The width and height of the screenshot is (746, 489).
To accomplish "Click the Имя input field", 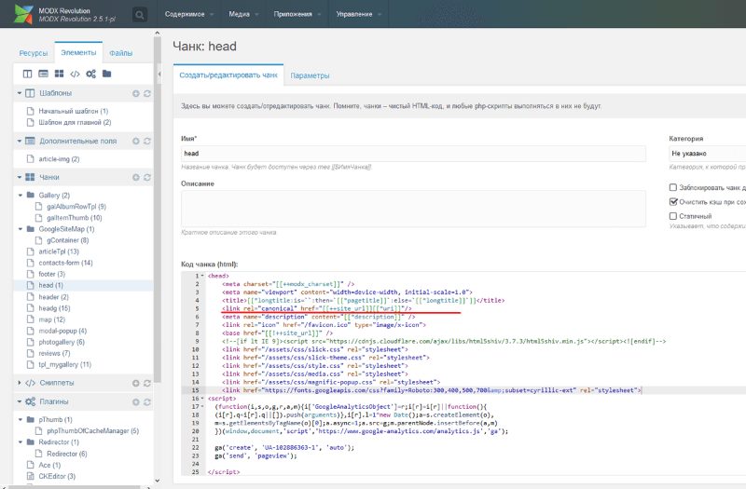I will point(413,154).
